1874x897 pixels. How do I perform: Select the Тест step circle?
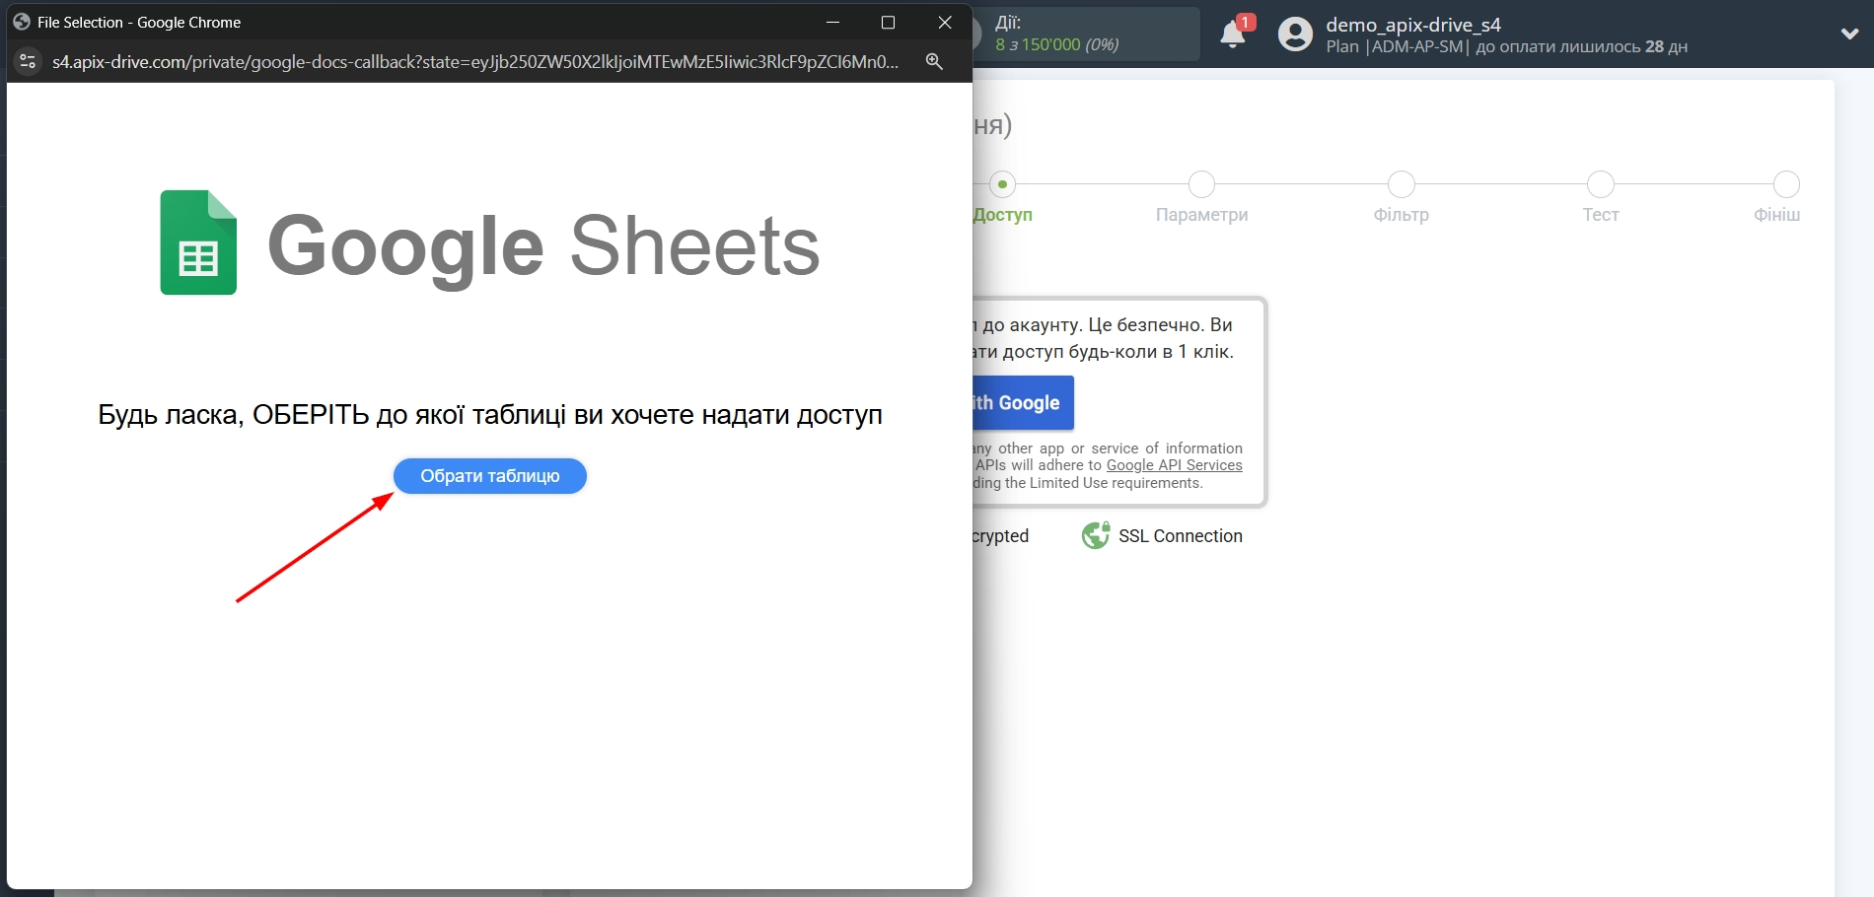click(1600, 184)
